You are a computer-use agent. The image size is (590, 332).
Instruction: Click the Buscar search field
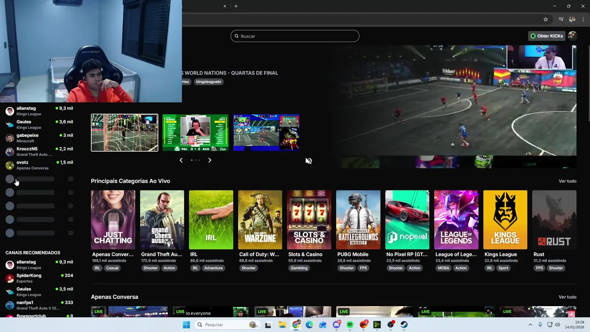295,36
